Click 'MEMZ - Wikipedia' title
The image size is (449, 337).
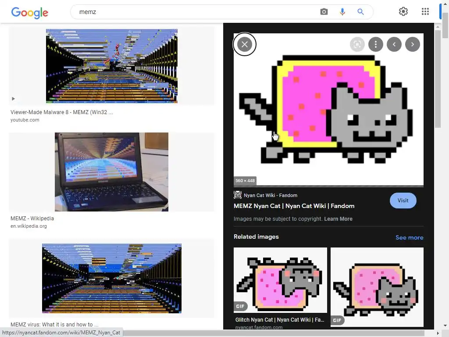[32, 219]
